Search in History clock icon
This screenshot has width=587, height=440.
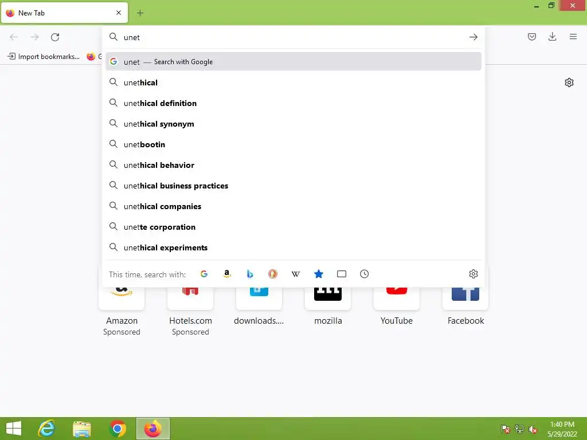pyautogui.click(x=364, y=274)
